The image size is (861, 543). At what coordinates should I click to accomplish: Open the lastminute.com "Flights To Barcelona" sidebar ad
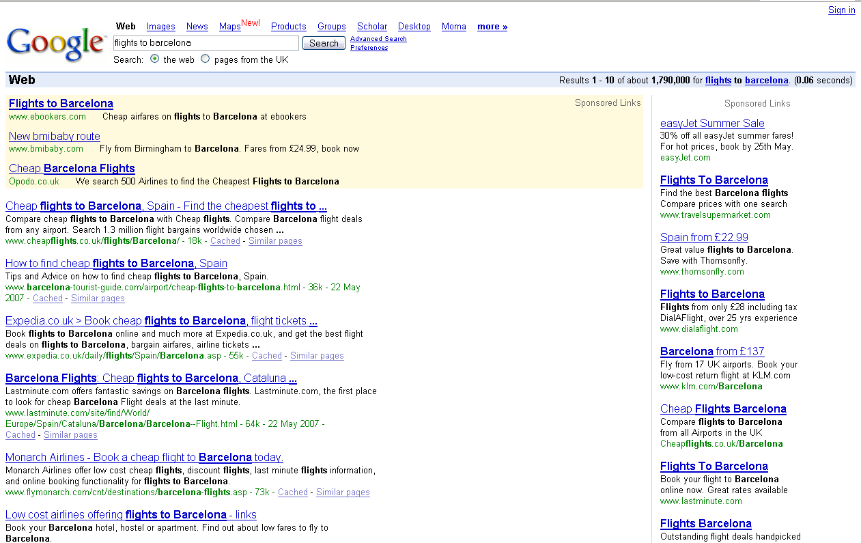714,467
